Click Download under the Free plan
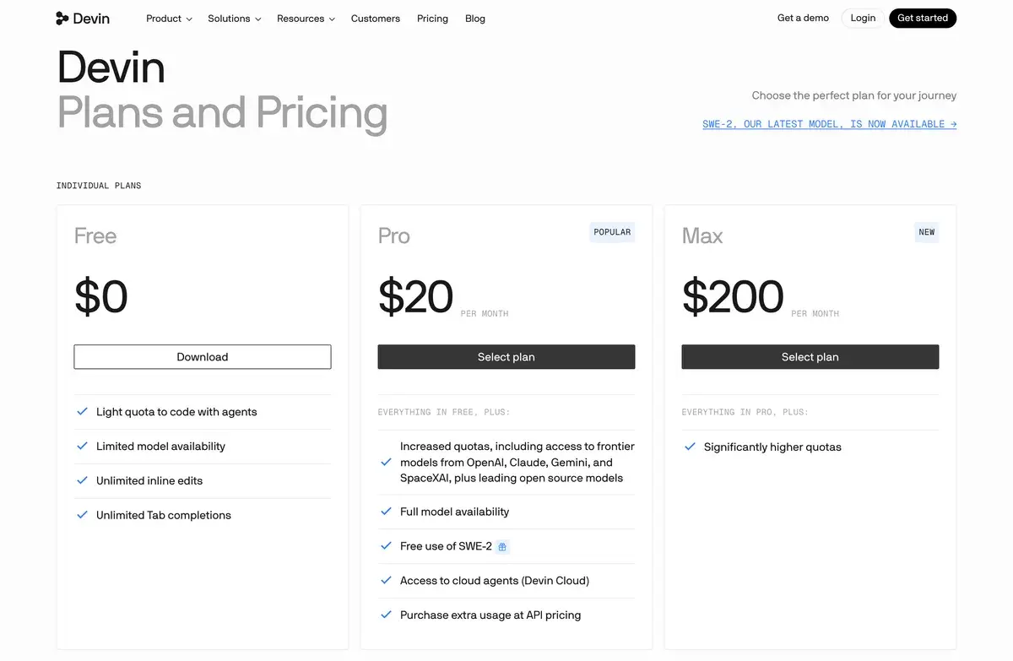The image size is (1013, 661). pyautogui.click(x=203, y=357)
